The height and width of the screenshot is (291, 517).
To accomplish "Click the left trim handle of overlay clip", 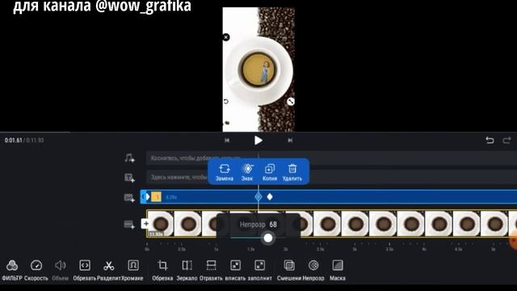I will 145,197.
